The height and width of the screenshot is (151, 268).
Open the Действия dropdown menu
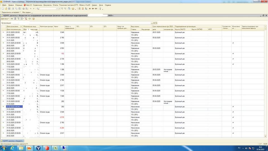click(x=5, y=19)
